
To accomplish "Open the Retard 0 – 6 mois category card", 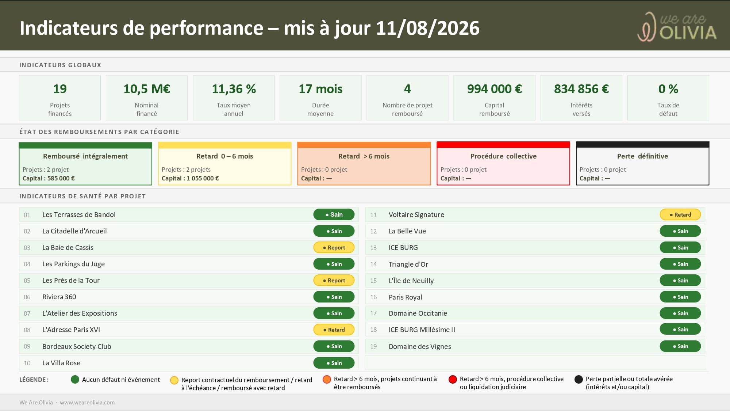I will [225, 164].
